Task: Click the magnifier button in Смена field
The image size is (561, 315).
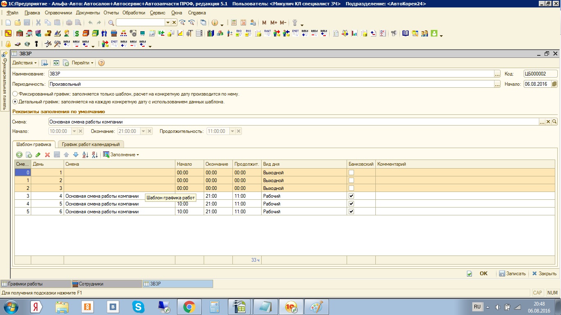Action: [x=554, y=122]
